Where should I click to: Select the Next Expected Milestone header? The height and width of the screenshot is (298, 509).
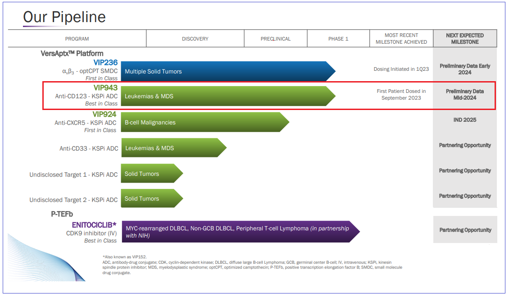tap(465, 39)
